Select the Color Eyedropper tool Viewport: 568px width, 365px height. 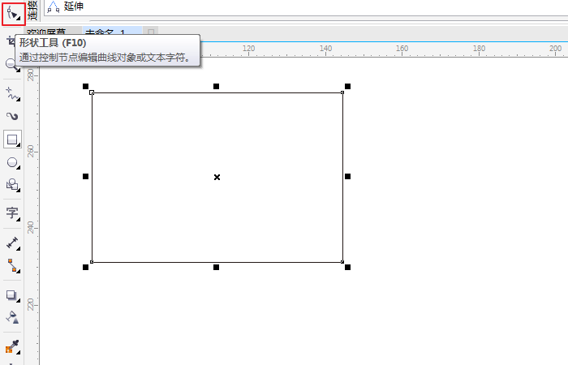click(12, 347)
